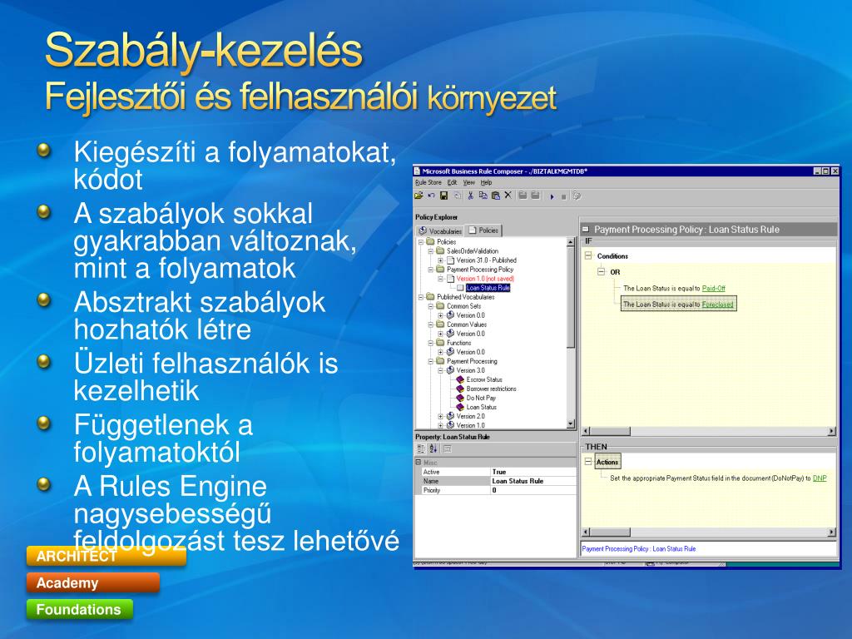Open the Help menu
Image resolution: width=852 pixels, height=639 pixels.
tap(486, 182)
